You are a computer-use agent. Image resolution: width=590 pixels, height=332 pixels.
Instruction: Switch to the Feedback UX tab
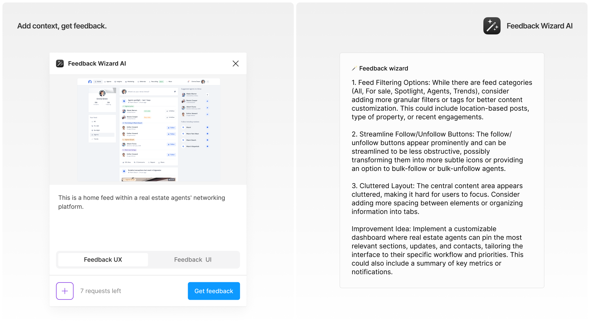[x=103, y=259]
